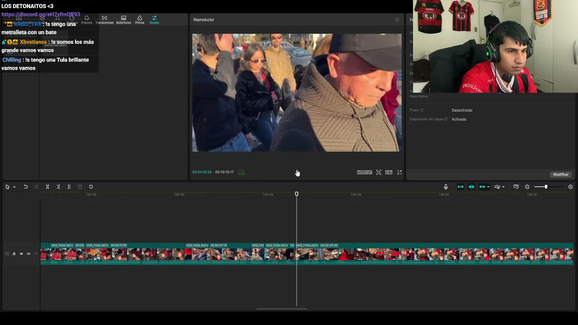Click the Chilling username in chat

click(12, 60)
